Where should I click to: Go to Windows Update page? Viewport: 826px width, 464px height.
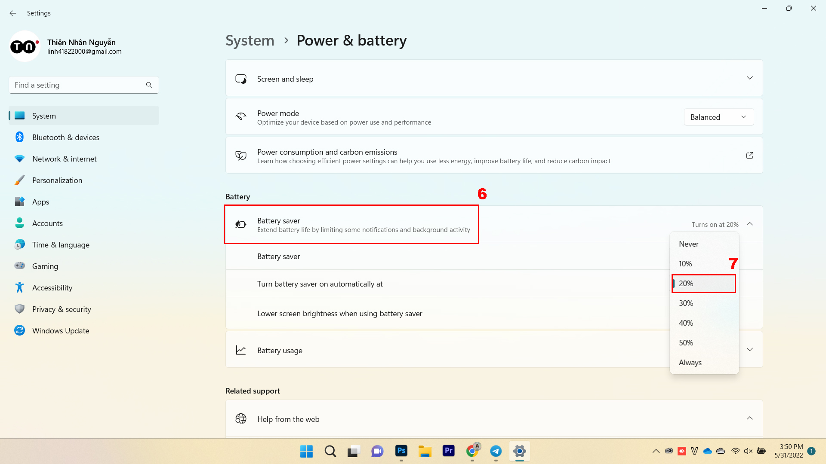pos(61,331)
